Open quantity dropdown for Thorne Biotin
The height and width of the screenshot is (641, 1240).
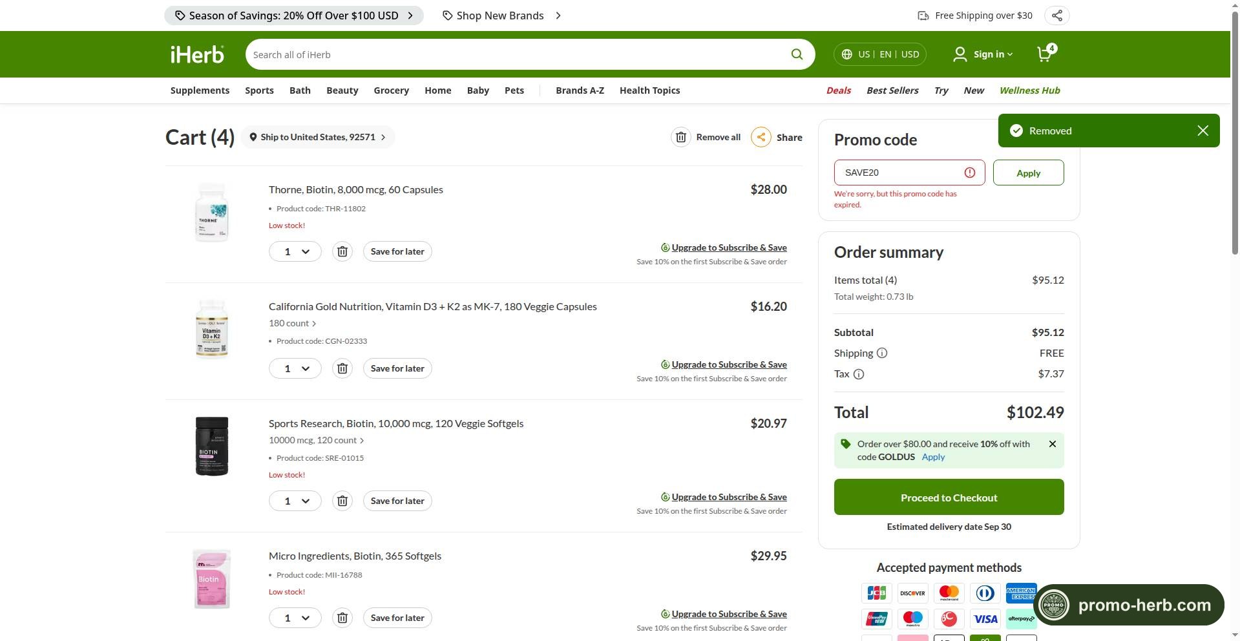tap(295, 251)
